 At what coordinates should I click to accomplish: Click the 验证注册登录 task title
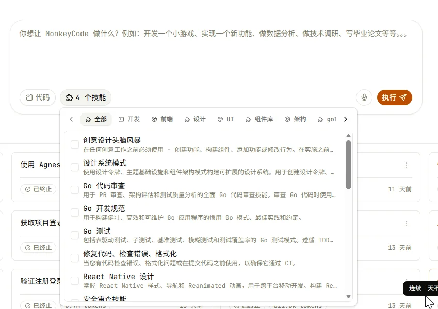[41, 281]
